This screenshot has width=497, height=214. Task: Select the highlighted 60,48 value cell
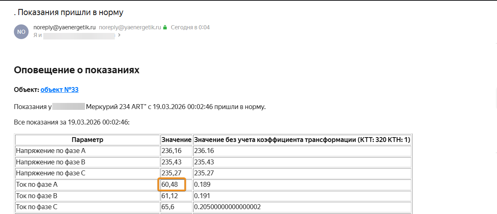(172, 185)
